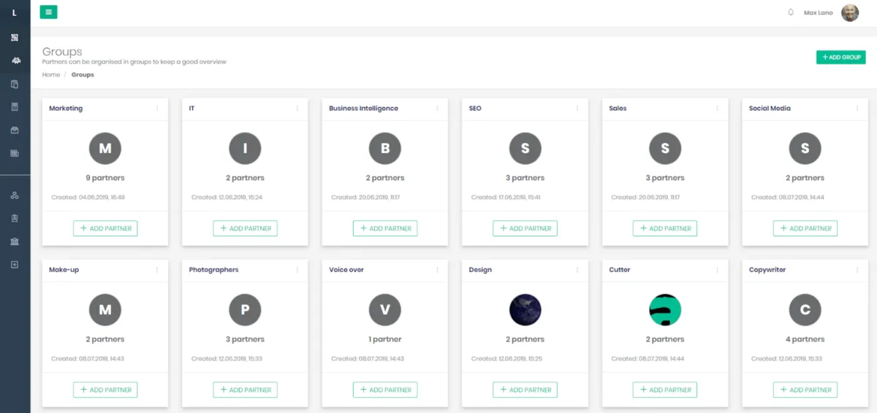Open the Make-up card options menu
The height and width of the screenshot is (413, 877).
[x=157, y=270]
